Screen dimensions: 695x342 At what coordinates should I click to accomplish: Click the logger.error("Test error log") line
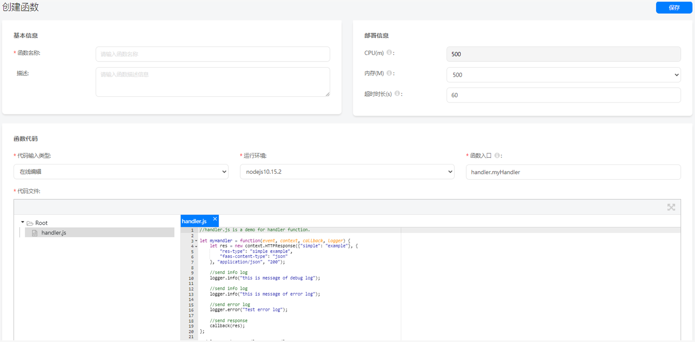249,310
